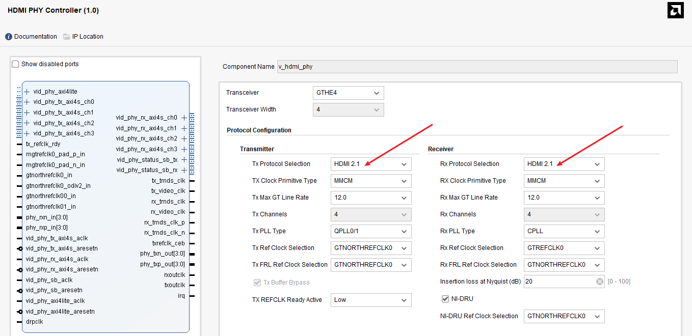Image resolution: width=692 pixels, height=336 pixels.
Task: Select the tx_video_clk output port label
Action: coord(168,191)
